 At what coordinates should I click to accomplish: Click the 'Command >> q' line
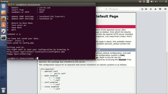point(14,34)
